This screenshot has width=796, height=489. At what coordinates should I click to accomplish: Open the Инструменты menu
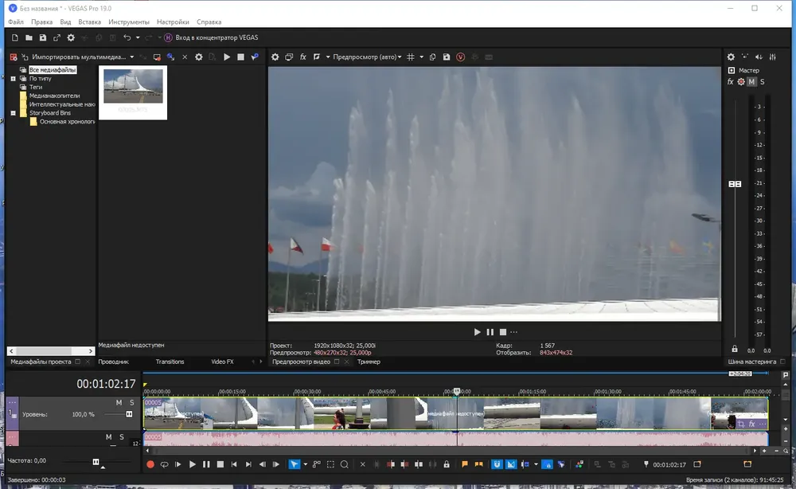(129, 22)
